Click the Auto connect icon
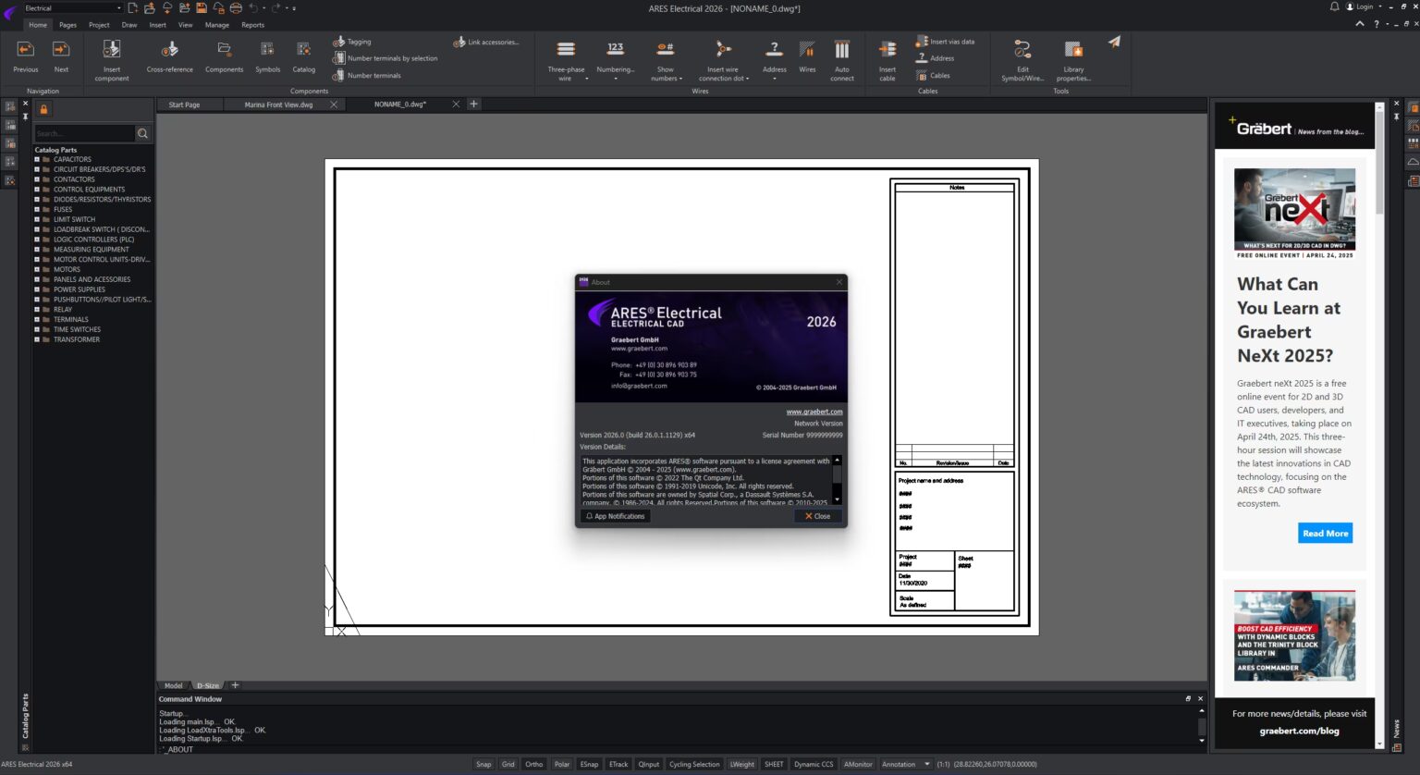This screenshot has height=775, width=1420. pyautogui.click(x=841, y=51)
